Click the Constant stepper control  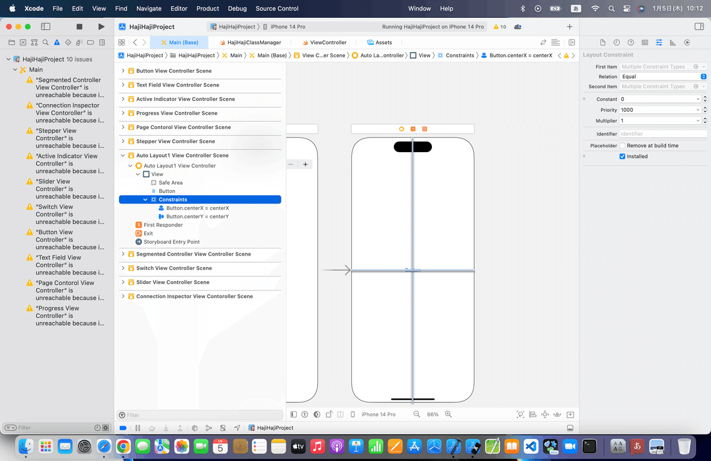[x=704, y=99]
